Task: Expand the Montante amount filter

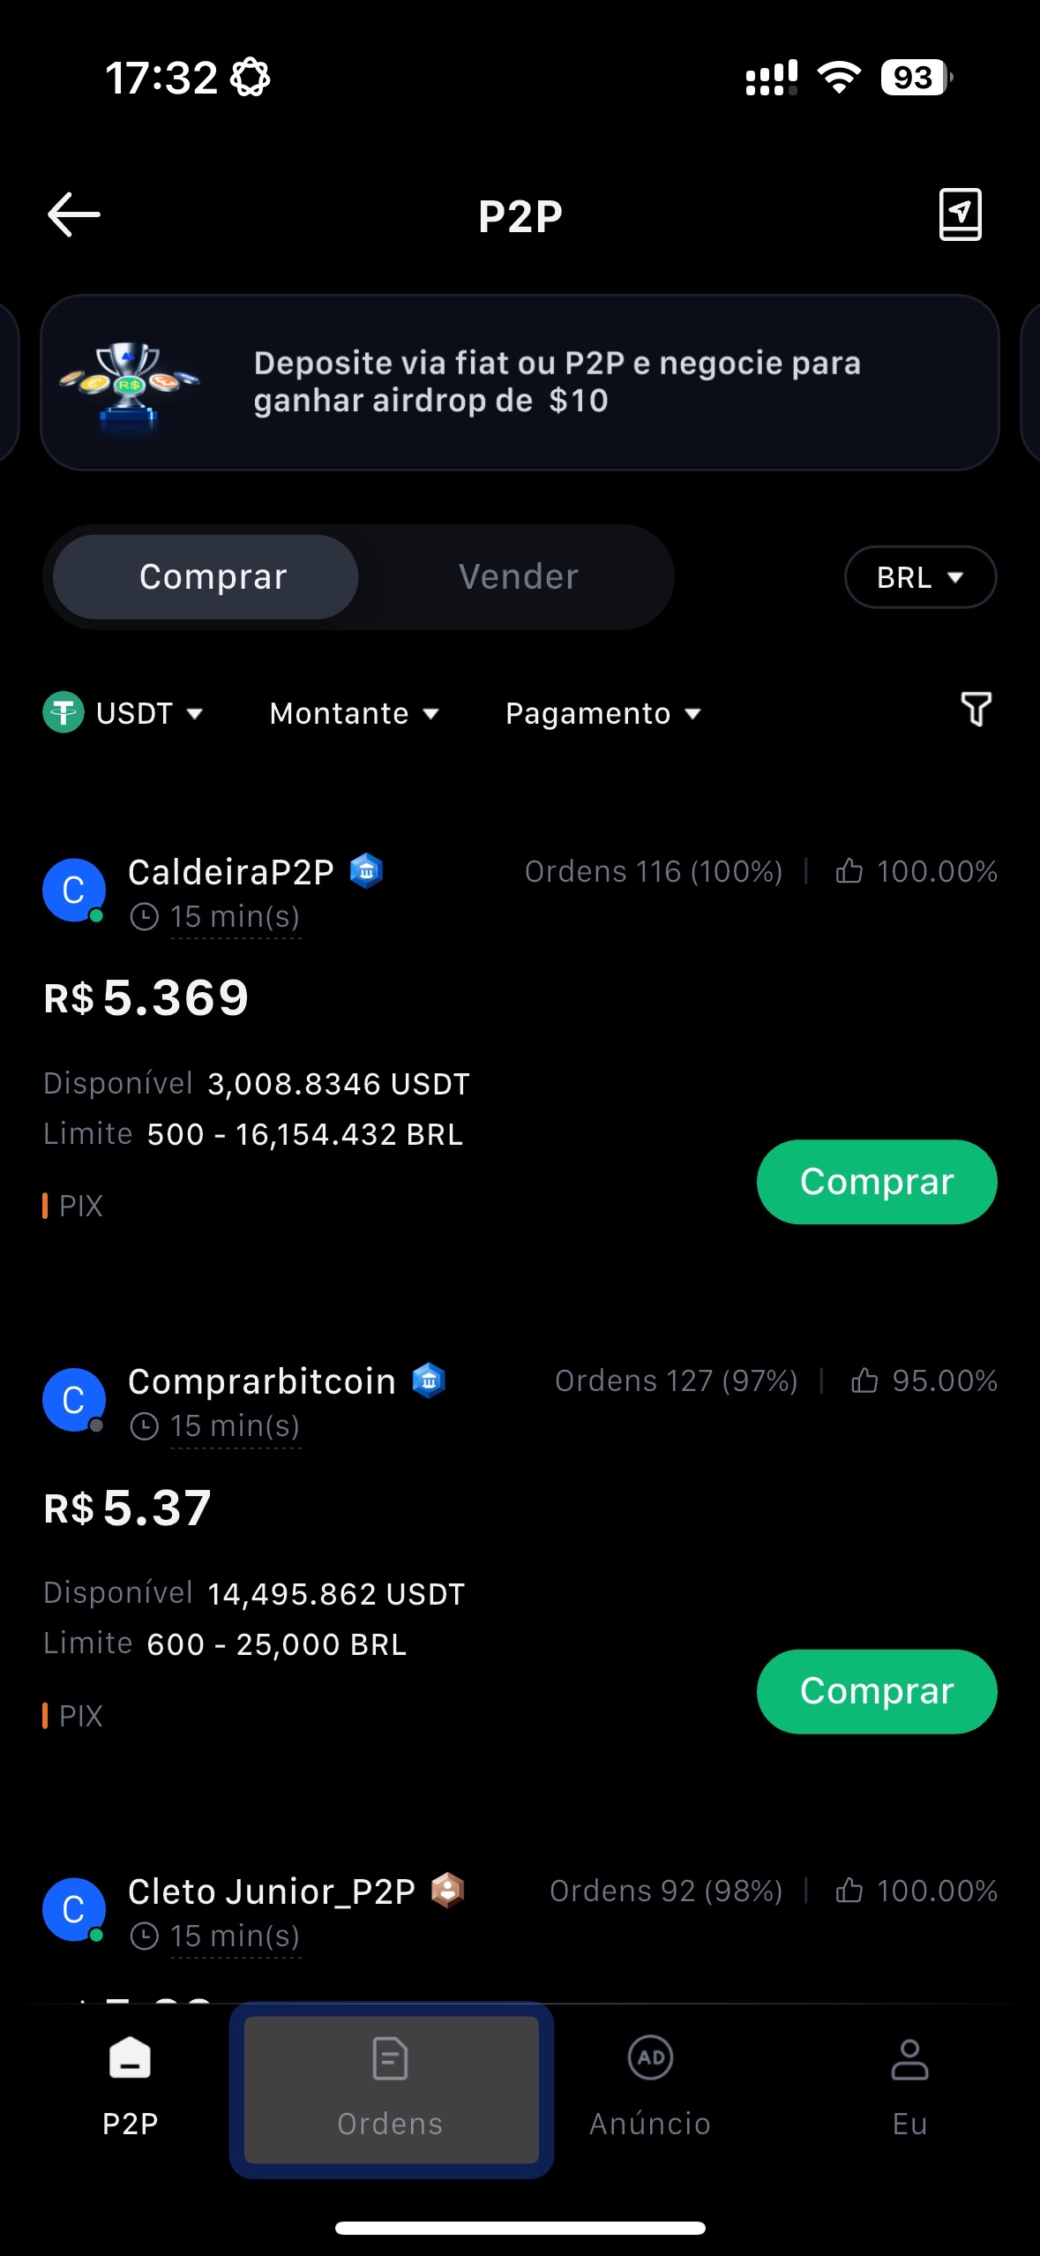Action: [x=354, y=713]
